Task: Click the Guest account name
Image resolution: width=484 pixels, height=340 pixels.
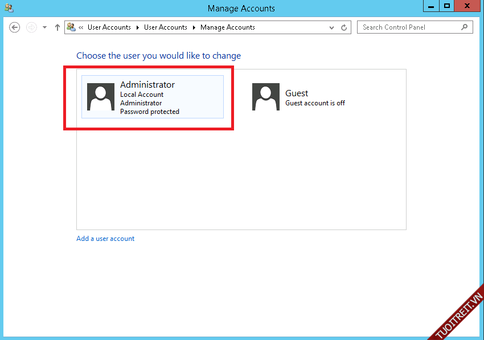Action: point(297,93)
